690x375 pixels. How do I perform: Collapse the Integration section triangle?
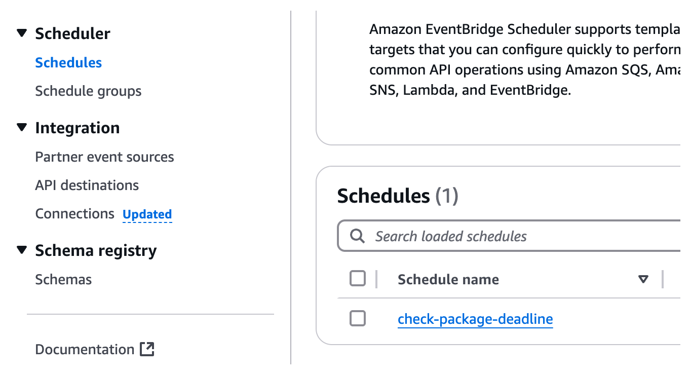pos(21,127)
